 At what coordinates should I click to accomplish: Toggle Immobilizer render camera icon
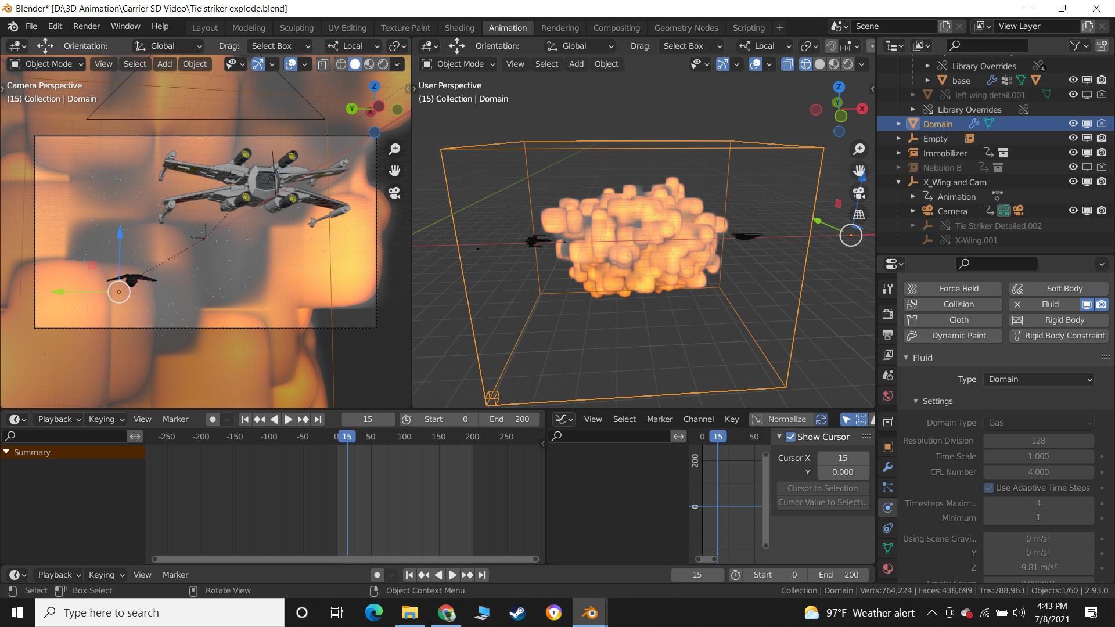(1102, 153)
